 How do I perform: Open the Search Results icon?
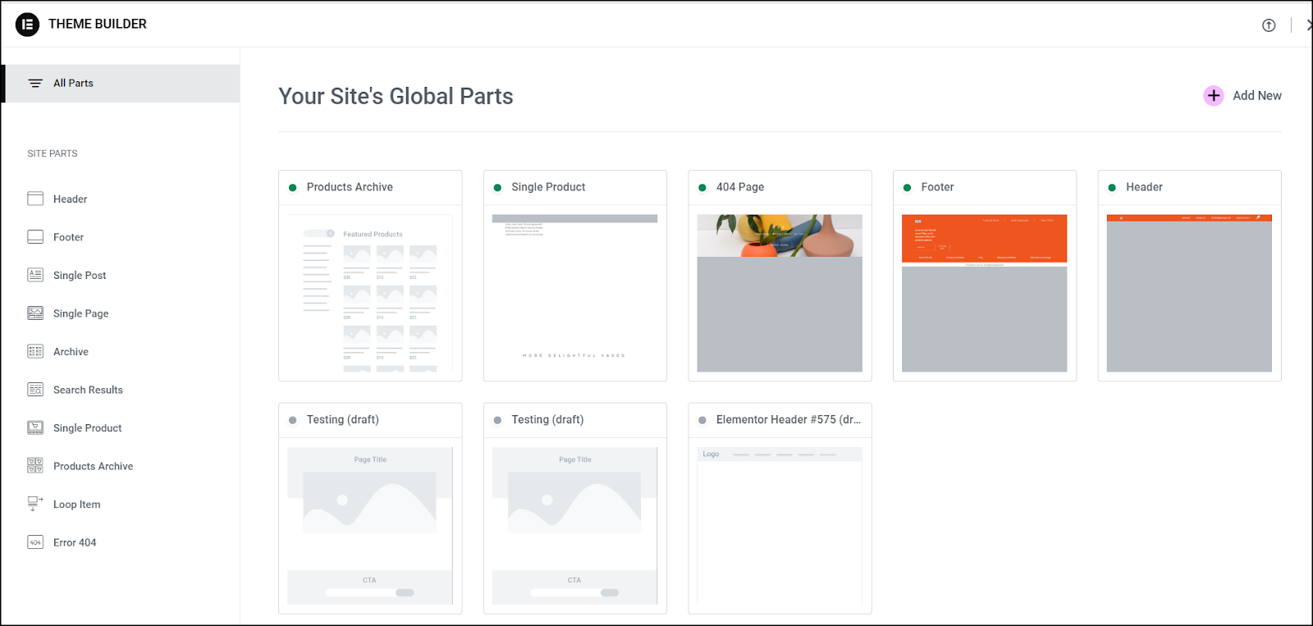point(35,390)
